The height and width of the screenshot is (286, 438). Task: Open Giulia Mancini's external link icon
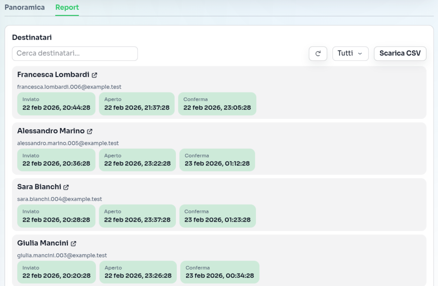73,244
